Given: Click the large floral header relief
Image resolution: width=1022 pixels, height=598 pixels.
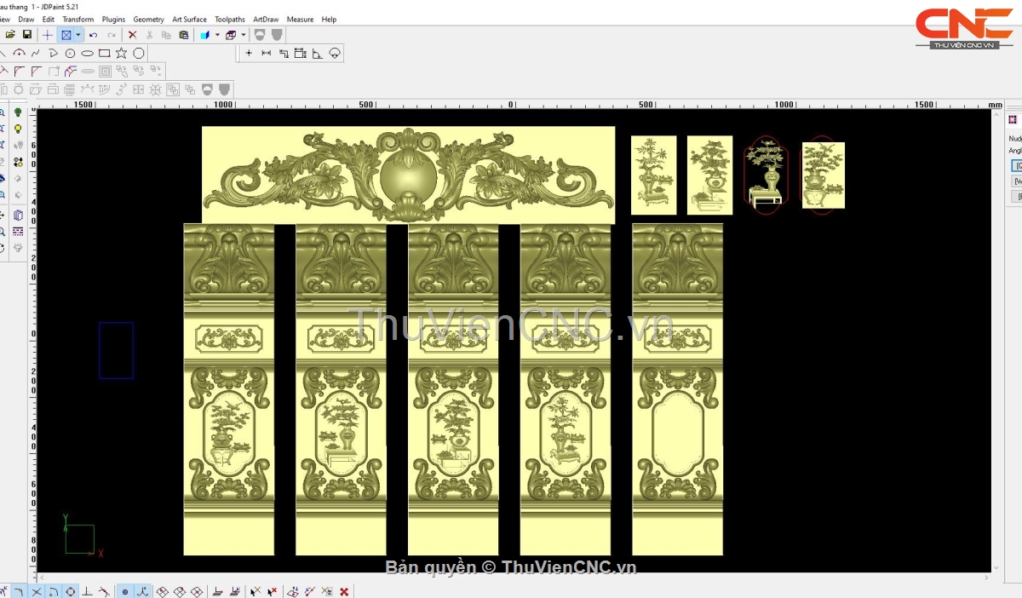Looking at the screenshot, I should click(408, 175).
